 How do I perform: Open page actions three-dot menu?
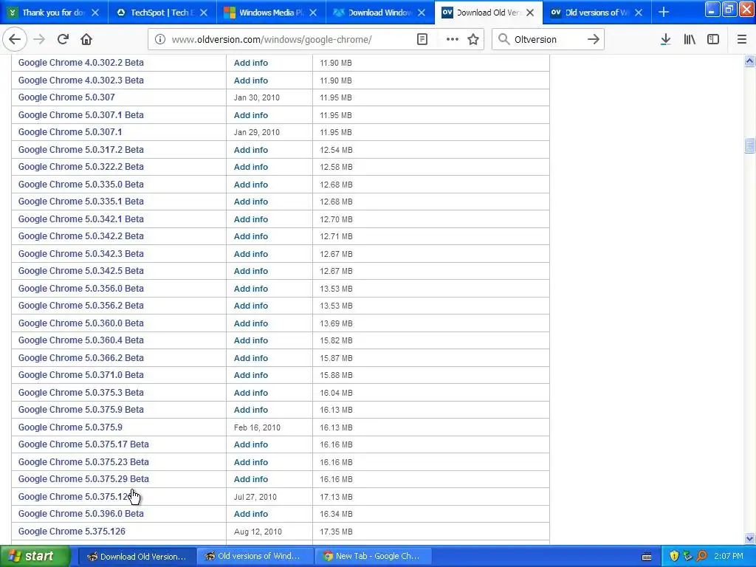pyautogui.click(x=453, y=40)
